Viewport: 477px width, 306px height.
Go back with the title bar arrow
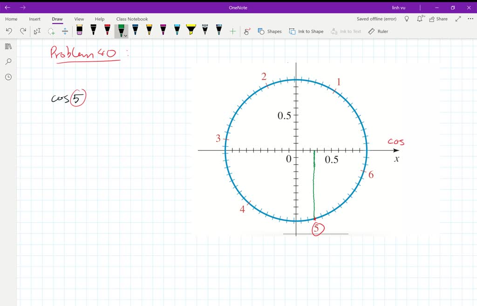pyautogui.click(x=7, y=7)
